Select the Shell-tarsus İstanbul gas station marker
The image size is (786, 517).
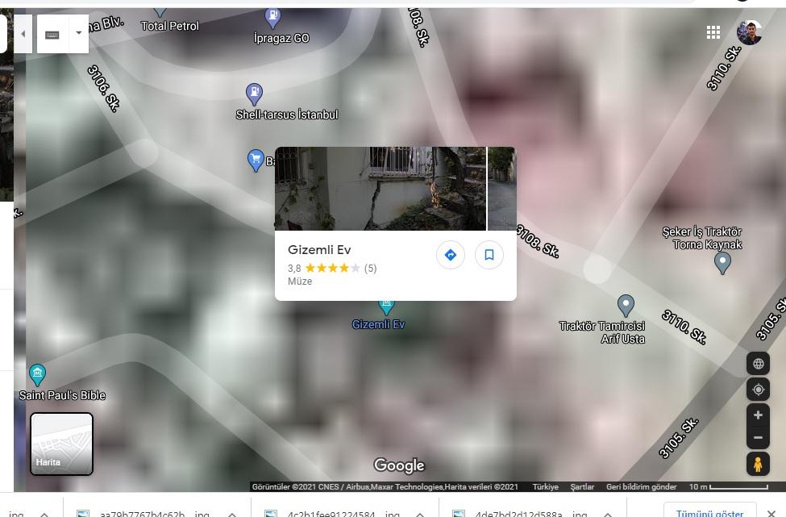[254, 93]
